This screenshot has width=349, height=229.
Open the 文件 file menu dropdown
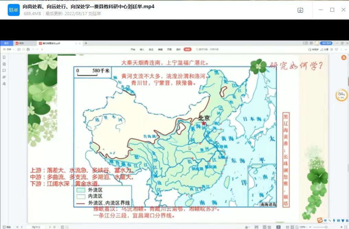[x=9, y=49]
